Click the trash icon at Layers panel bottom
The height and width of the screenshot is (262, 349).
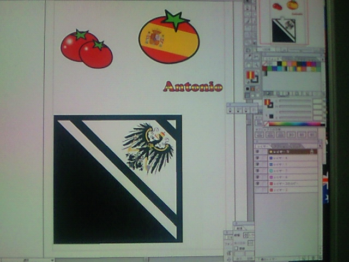[x=314, y=258]
